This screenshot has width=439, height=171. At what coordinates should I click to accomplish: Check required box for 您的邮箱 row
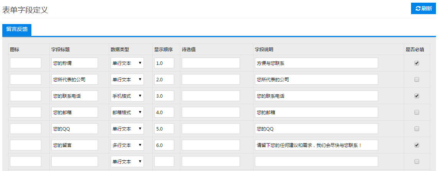417,112
